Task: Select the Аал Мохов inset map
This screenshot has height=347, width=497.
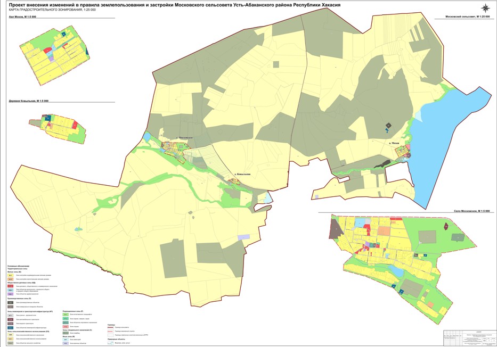Action: [56, 51]
